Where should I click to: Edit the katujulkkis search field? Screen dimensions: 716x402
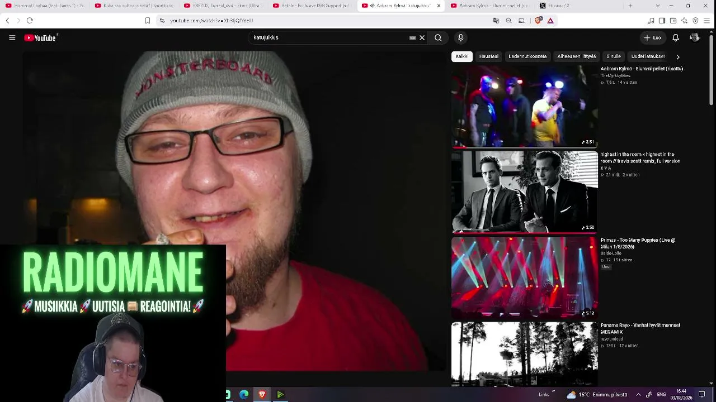[330, 38]
